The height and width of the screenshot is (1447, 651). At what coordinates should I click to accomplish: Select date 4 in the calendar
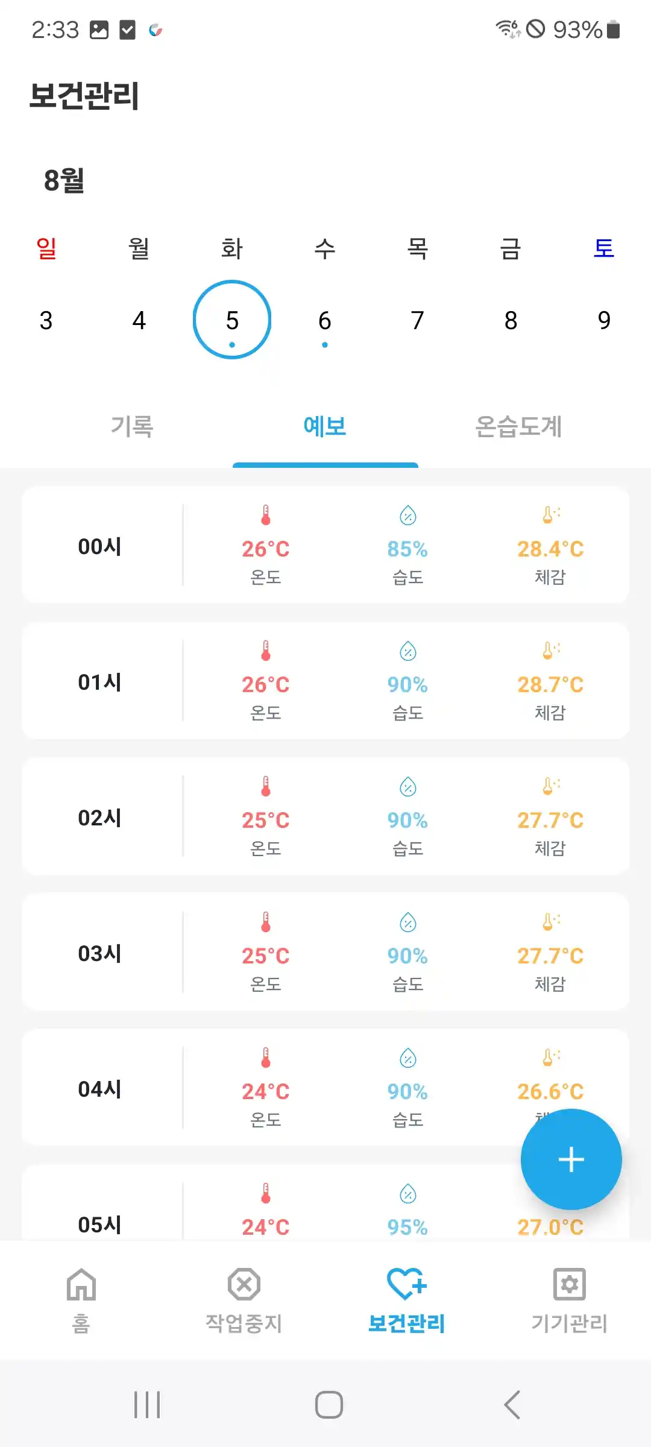tap(139, 321)
